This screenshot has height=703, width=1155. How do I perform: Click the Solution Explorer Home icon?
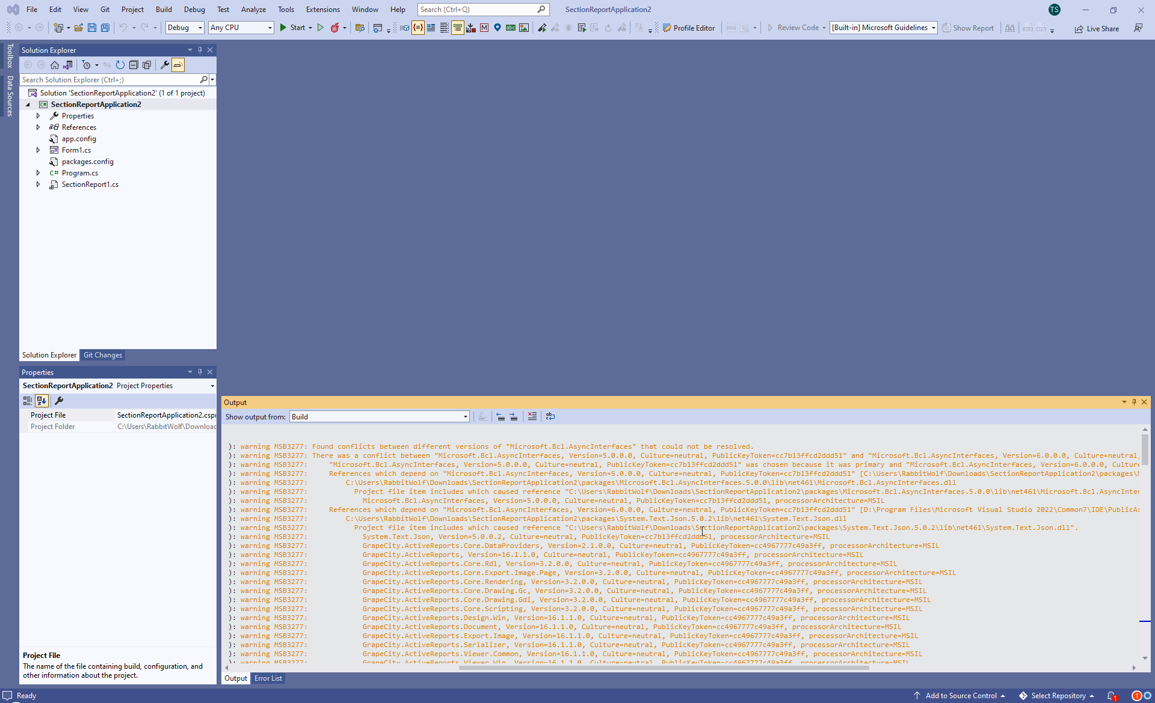tap(55, 65)
